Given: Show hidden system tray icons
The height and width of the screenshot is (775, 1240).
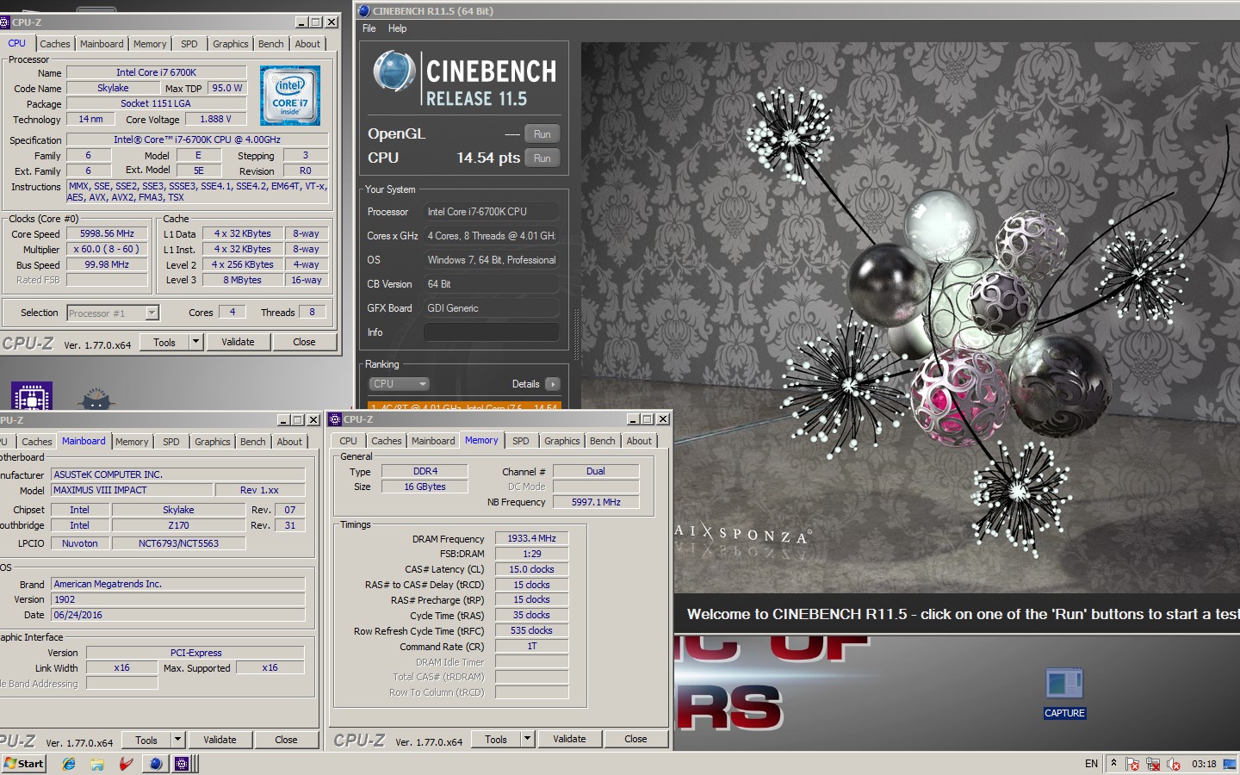Looking at the screenshot, I should [1113, 764].
